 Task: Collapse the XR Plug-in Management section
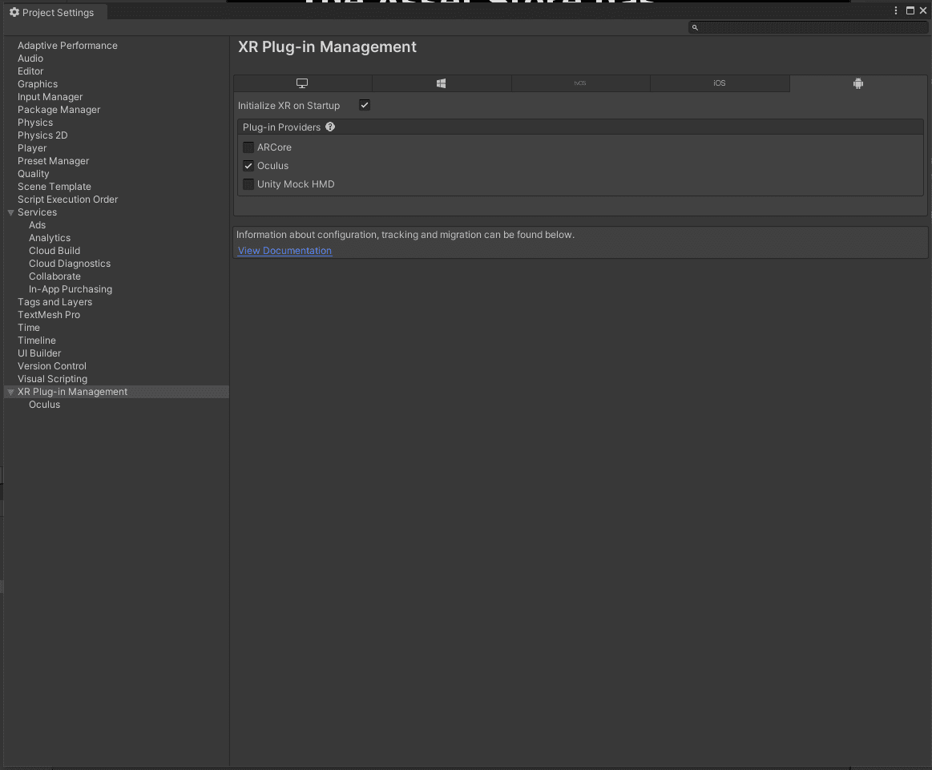pos(10,392)
